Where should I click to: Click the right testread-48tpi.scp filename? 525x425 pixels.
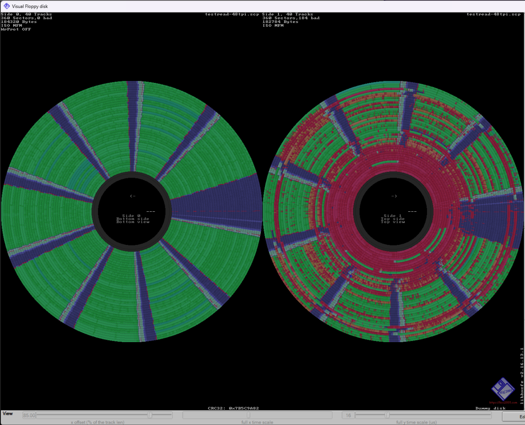494,14
